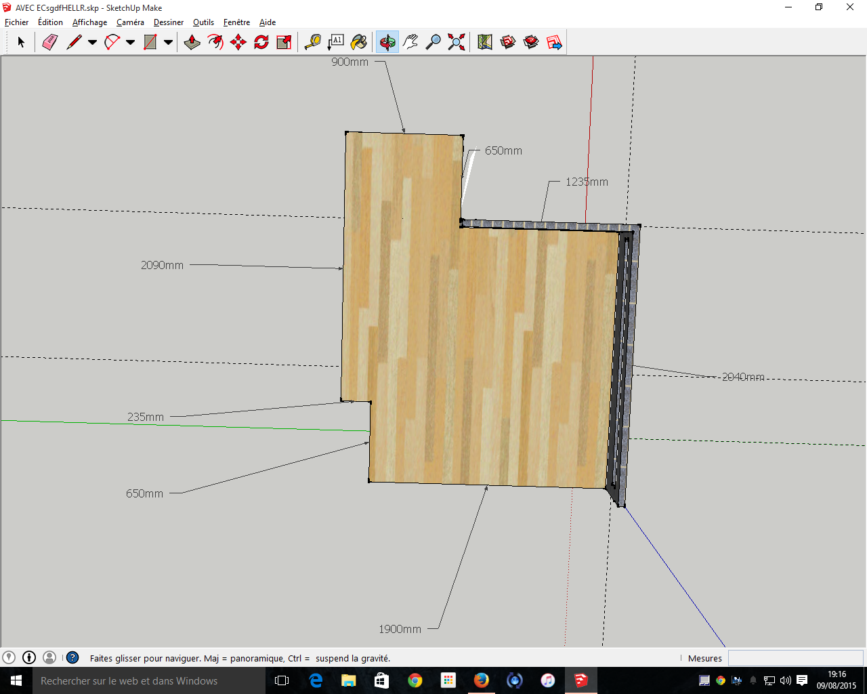The width and height of the screenshot is (867, 694).
Task: Click the 2090mm dimension label
Action: click(162, 265)
